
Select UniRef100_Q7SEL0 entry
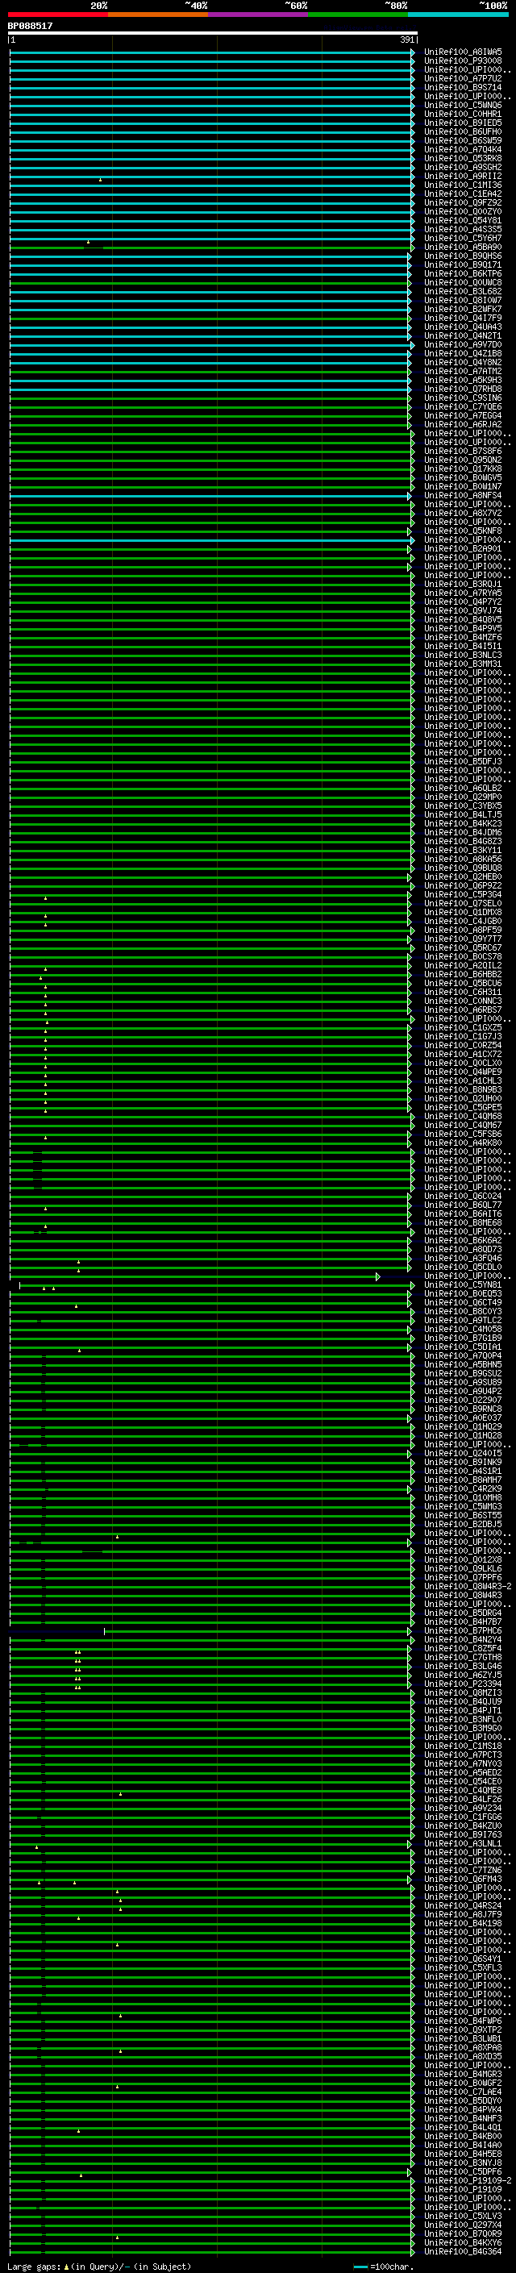[x=463, y=904]
